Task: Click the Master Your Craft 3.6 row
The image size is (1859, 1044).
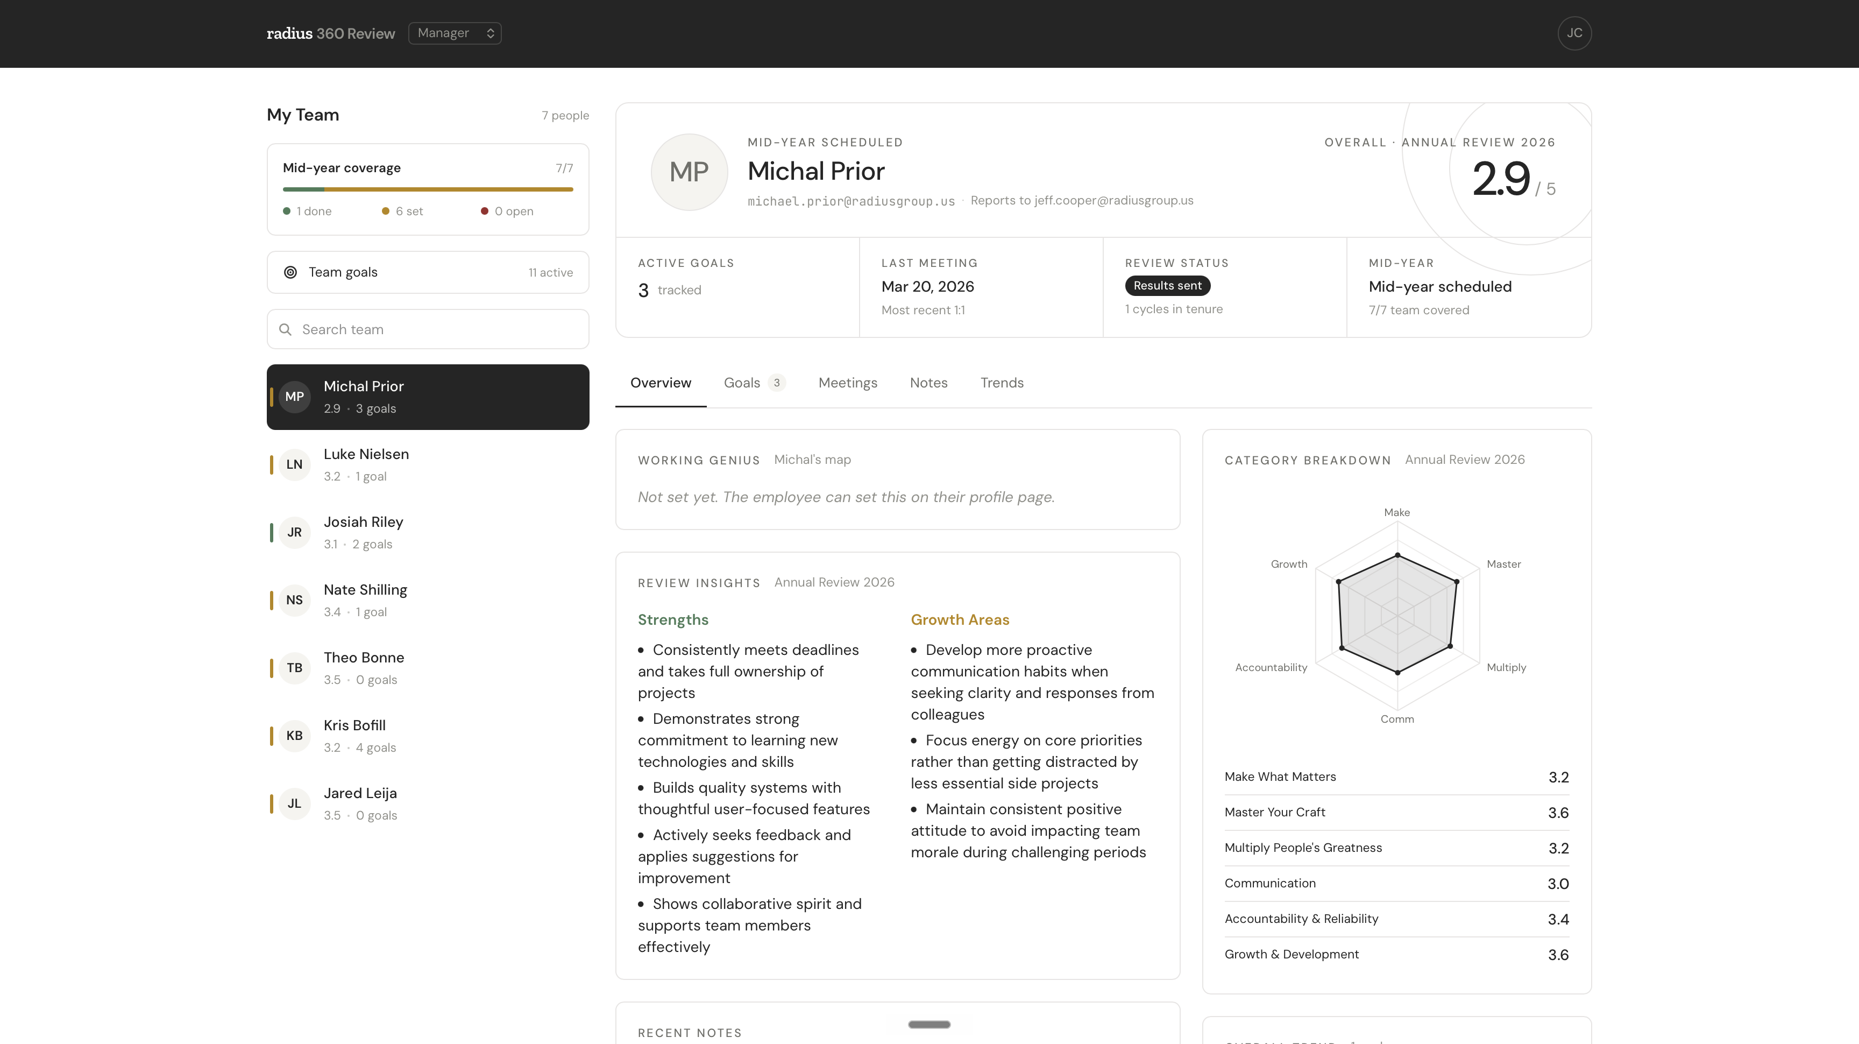Action: pyautogui.click(x=1396, y=812)
